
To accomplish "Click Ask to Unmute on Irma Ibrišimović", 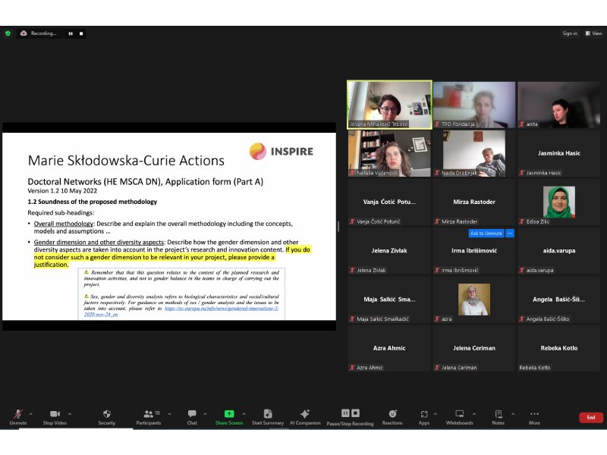I will coord(486,233).
